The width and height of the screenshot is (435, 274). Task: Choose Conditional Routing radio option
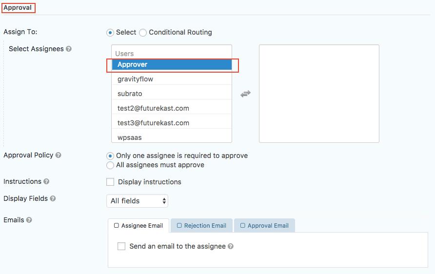tap(143, 33)
